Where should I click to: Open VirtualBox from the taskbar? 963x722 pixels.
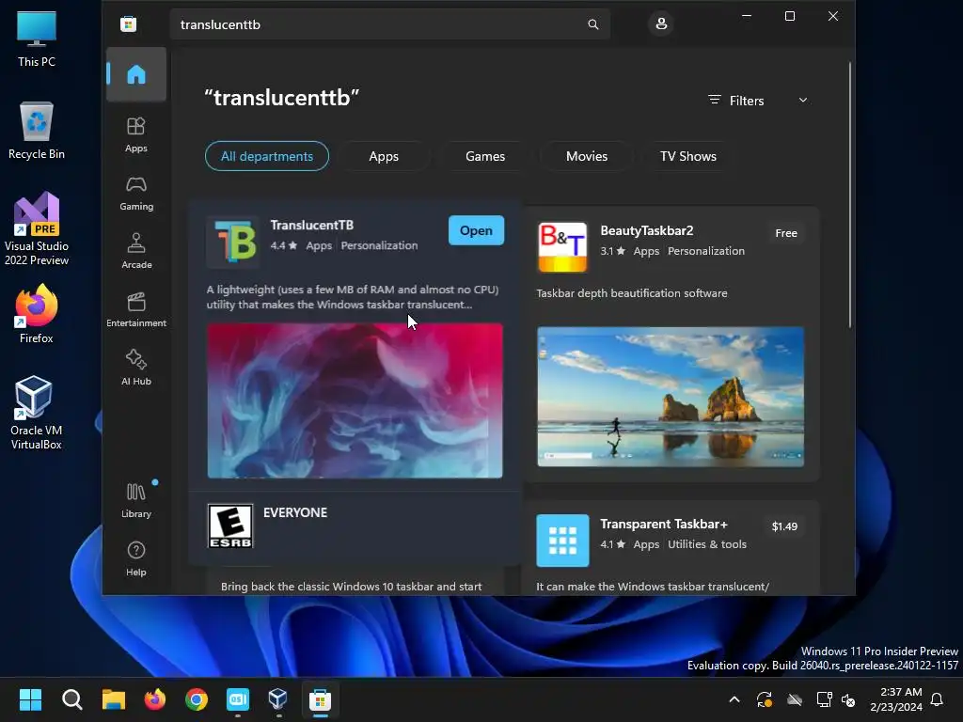pos(278,699)
